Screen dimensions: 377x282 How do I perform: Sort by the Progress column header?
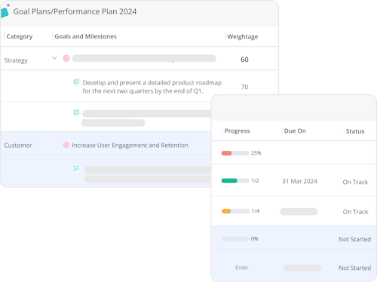click(237, 131)
